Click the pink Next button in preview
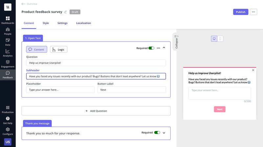This screenshot has width=263, height=147. click(x=220, y=109)
